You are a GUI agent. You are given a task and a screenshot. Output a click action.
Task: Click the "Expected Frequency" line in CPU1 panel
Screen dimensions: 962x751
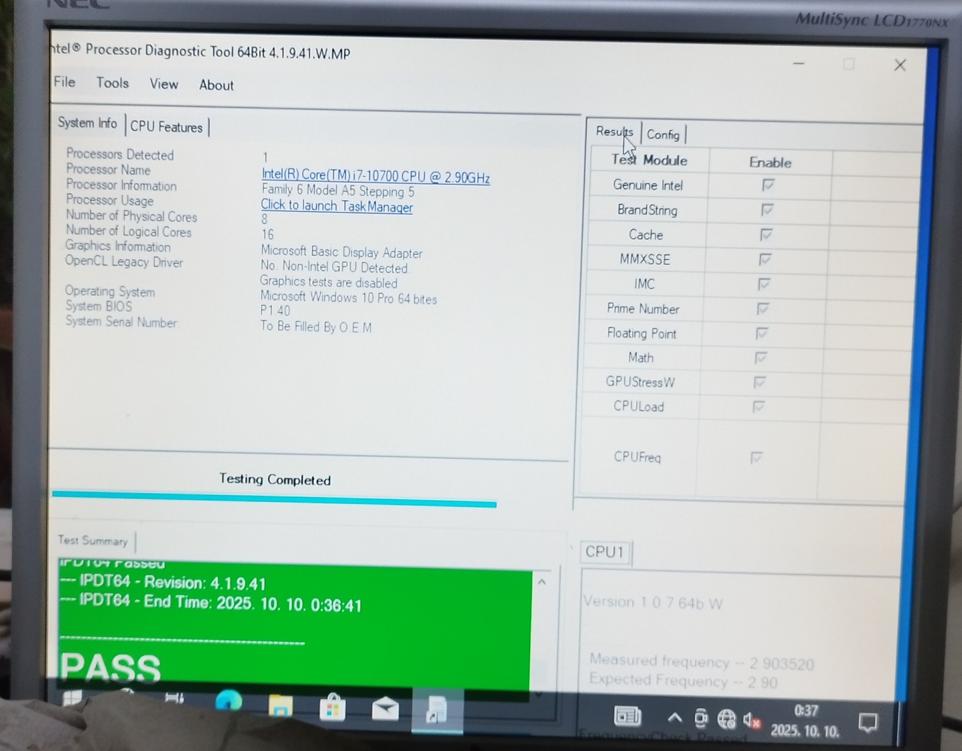(x=683, y=681)
